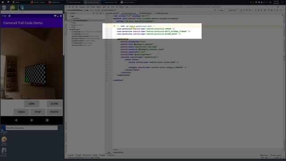Image resolution: width=286 pixels, height=161 pixels.
Task: Collapse the manifests folder node
Action: [70, 18]
